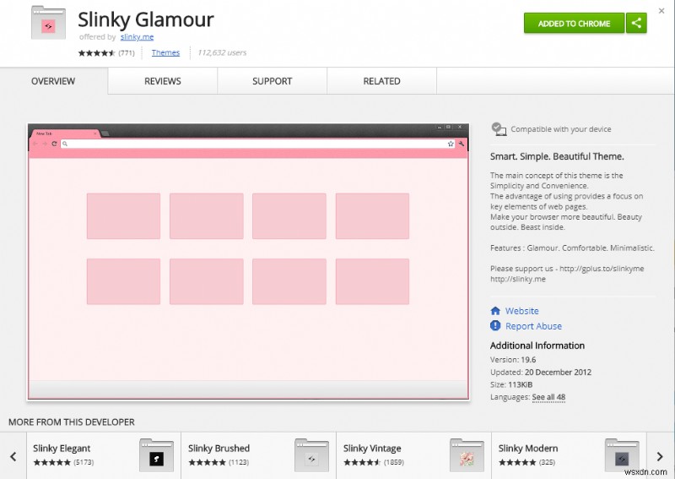The image size is (675, 479).
Task: Click the Slinky Glamour theme folder icon
Action: coord(48,23)
